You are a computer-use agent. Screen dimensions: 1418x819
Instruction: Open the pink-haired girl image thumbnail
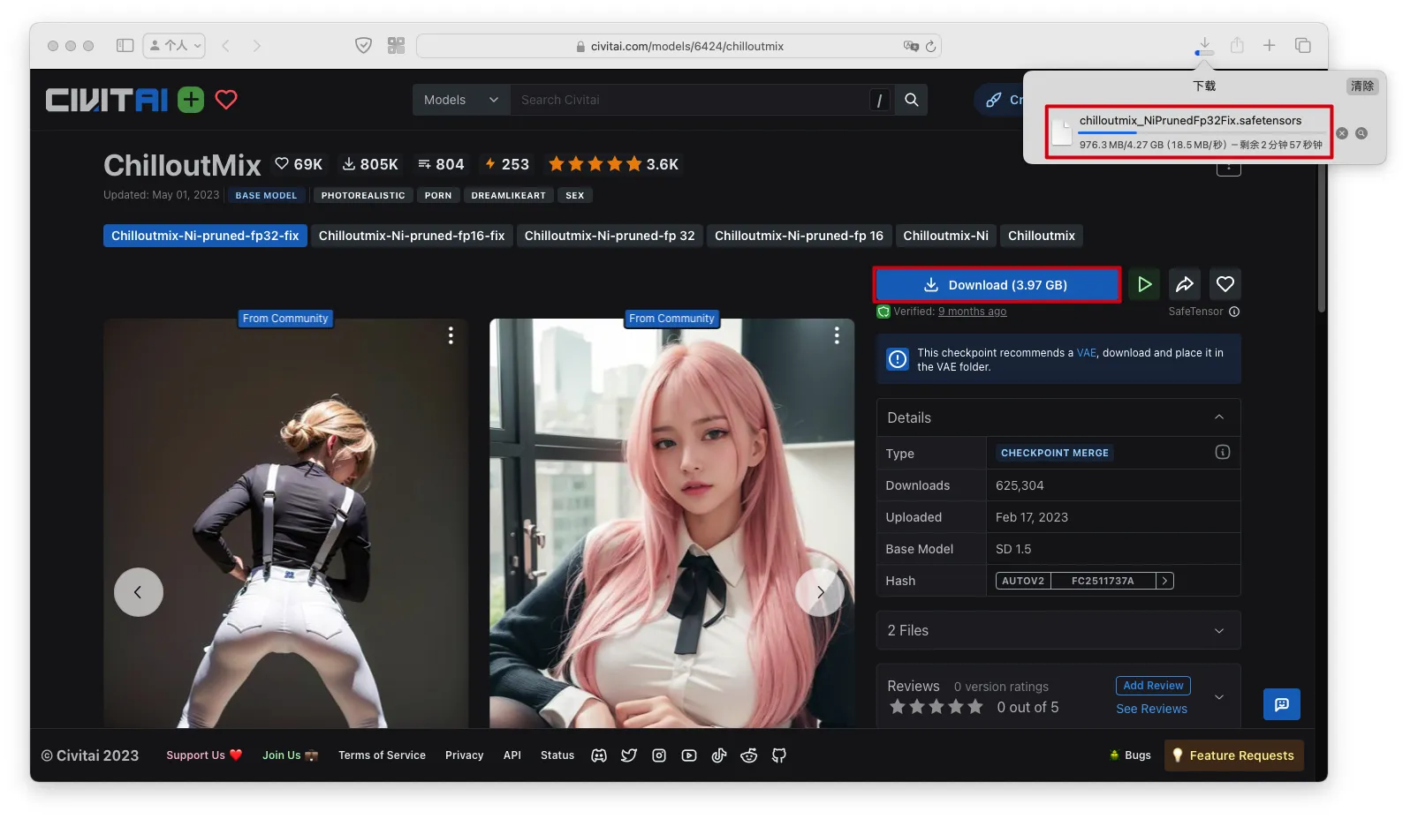[671, 523]
